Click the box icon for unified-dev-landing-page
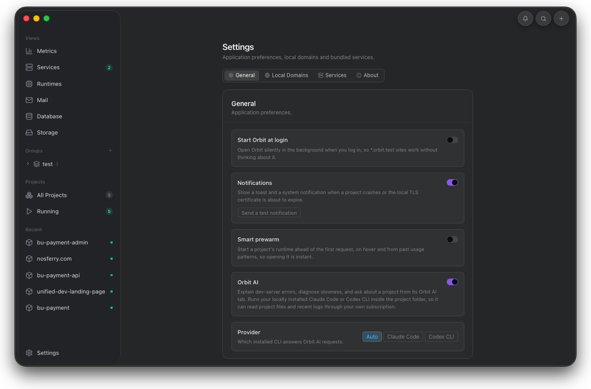591x389 pixels. [29, 291]
